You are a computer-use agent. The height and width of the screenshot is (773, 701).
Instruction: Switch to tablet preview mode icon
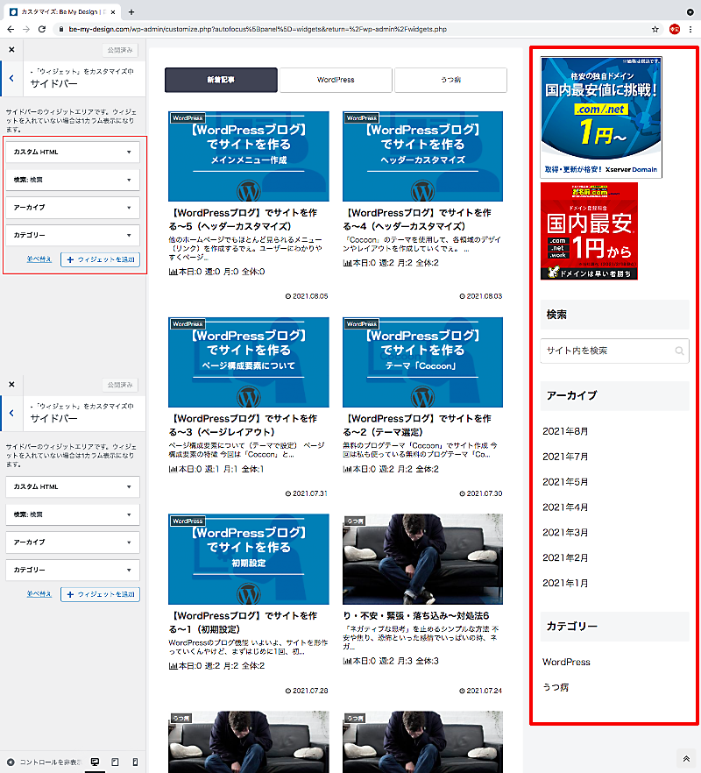pos(115,762)
